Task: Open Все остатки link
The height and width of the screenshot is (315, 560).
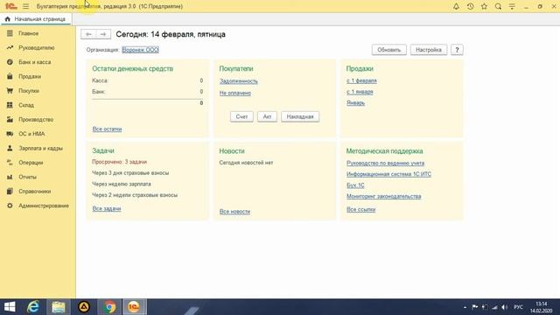Action: pos(107,129)
